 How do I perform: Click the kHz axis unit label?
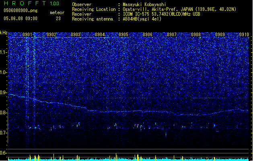[x=4, y=33]
